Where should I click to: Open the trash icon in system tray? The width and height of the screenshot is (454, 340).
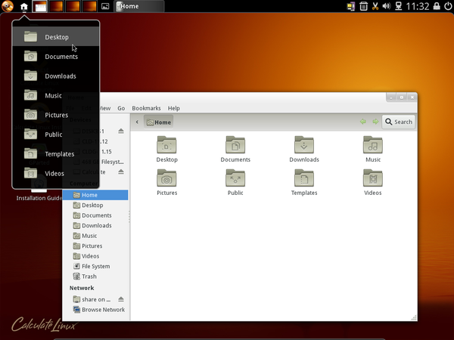tap(363, 6)
